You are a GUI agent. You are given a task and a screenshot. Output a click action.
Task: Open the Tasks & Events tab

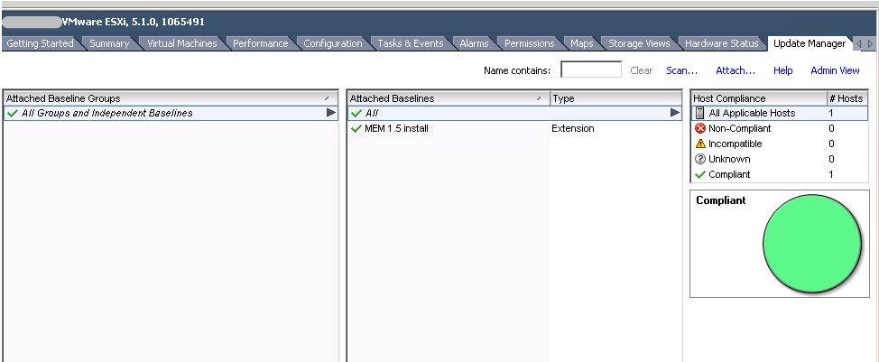411,43
